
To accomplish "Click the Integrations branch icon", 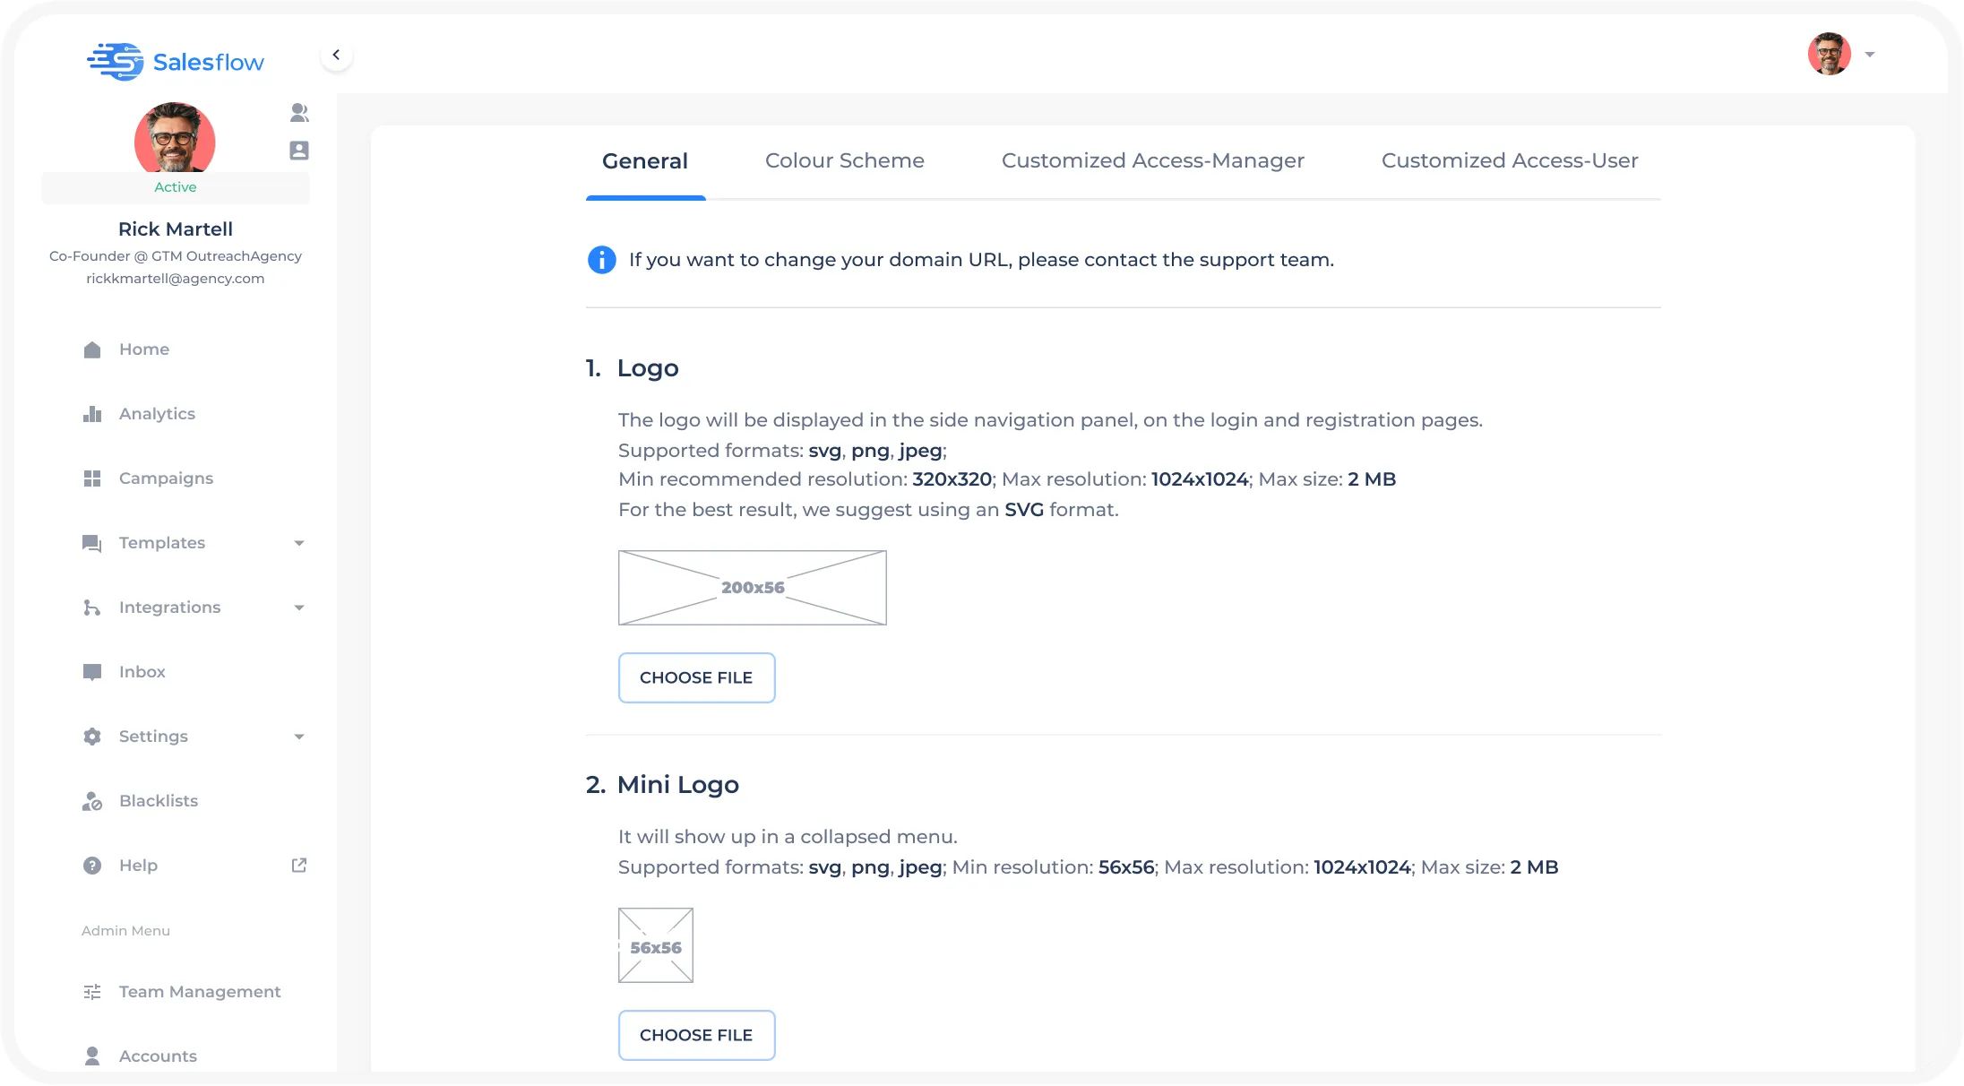I will (92, 608).
